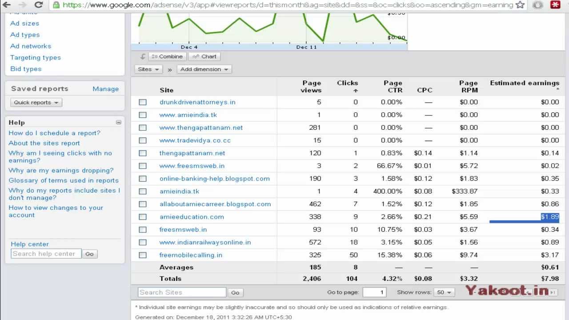569x320 pixels.
Task: Check the box for freemobilecalling.in
Action: click(143, 255)
